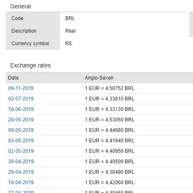Open the 06-05-2019 exchange rate entry
193x193 pixels.
(x=21, y=130)
